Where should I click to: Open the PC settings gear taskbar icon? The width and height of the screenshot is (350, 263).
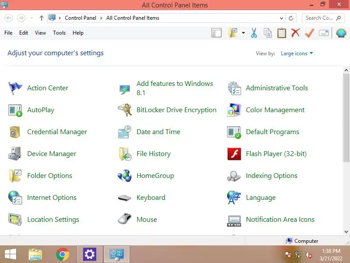point(90,255)
